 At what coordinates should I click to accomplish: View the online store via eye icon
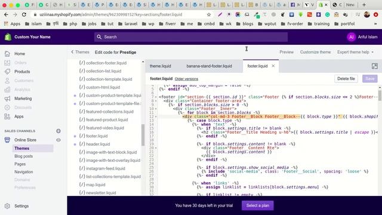tap(58, 140)
